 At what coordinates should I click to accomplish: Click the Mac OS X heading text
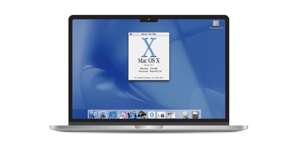click(x=149, y=61)
